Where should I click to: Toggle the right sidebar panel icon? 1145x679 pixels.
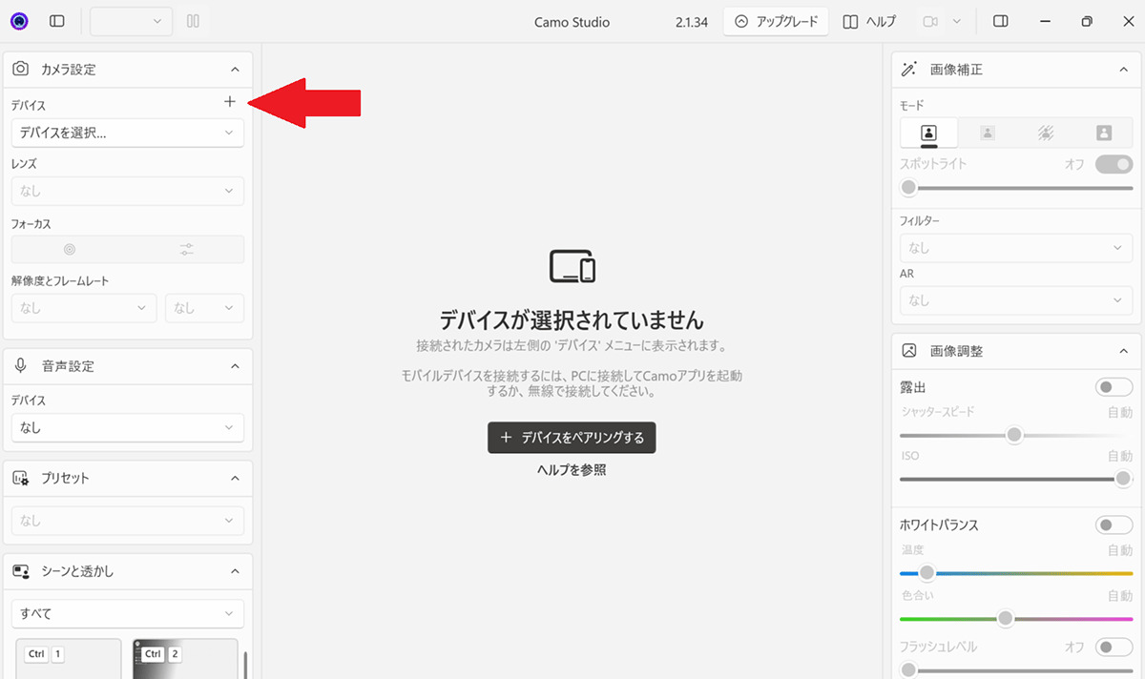pyautogui.click(x=1000, y=21)
